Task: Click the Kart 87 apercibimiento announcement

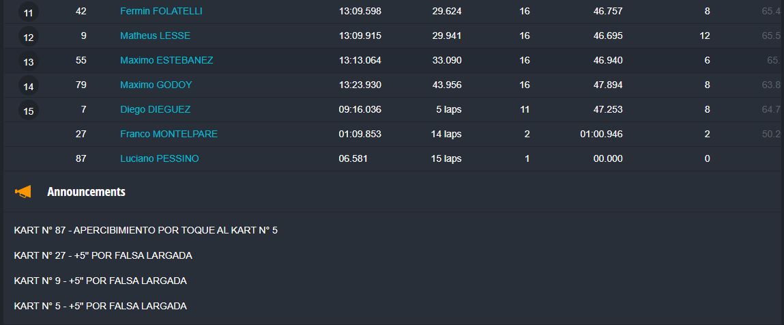Action: point(145,231)
